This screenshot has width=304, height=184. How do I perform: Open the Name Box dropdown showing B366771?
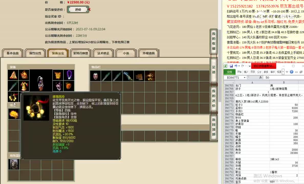point(244,77)
